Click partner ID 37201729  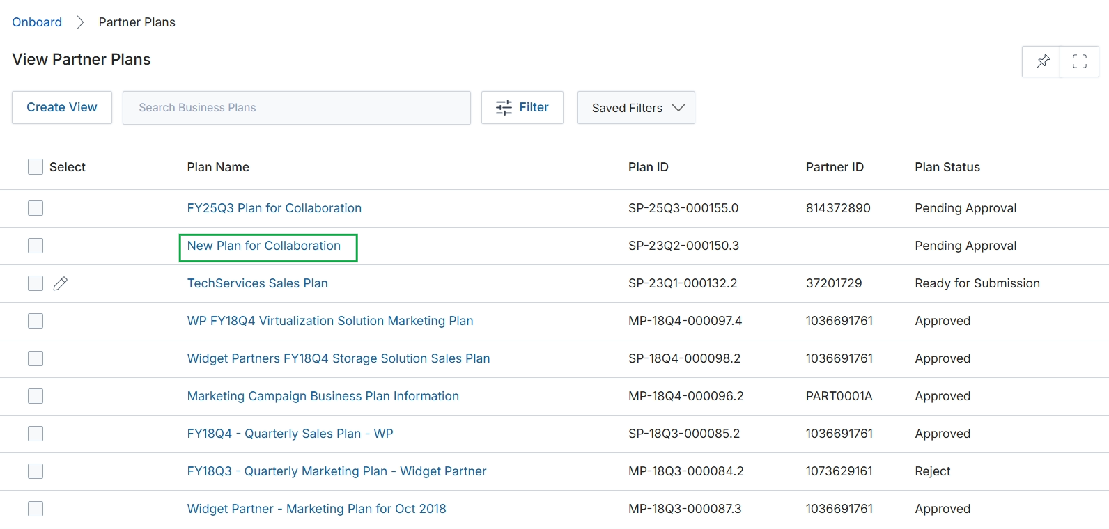click(x=834, y=283)
